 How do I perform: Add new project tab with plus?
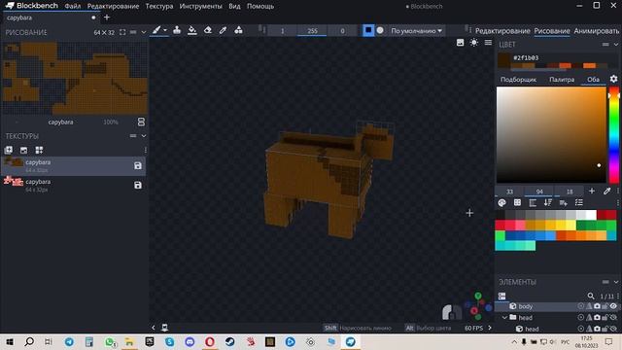click(107, 17)
